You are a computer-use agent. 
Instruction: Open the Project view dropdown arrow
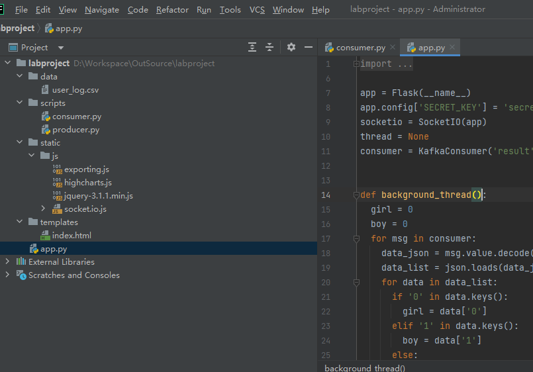pyautogui.click(x=61, y=48)
